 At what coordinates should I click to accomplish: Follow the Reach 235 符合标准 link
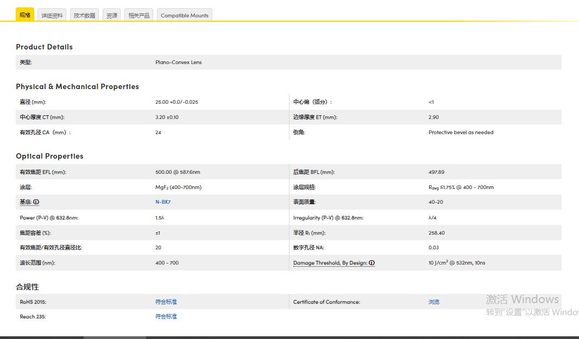tap(166, 316)
